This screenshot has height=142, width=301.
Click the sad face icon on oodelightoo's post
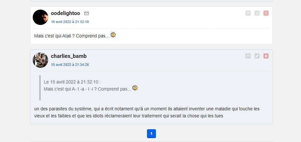[257, 13]
